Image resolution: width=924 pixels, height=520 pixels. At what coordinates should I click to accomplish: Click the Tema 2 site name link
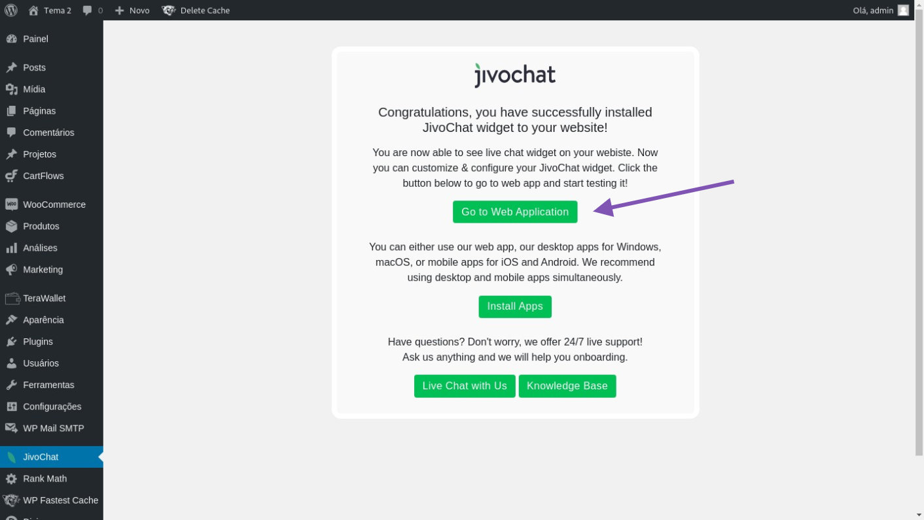(58, 10)
